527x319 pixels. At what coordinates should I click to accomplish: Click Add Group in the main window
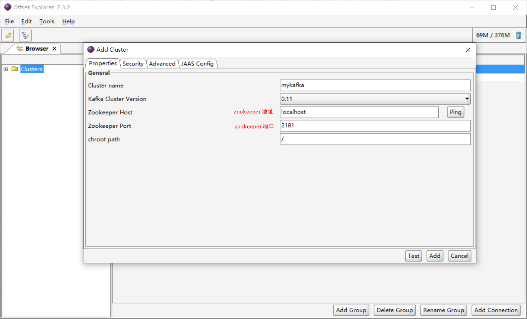coord(351,310)
